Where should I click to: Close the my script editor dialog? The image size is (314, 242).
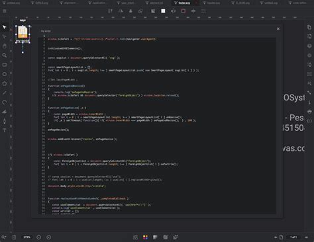coord(278,28)
